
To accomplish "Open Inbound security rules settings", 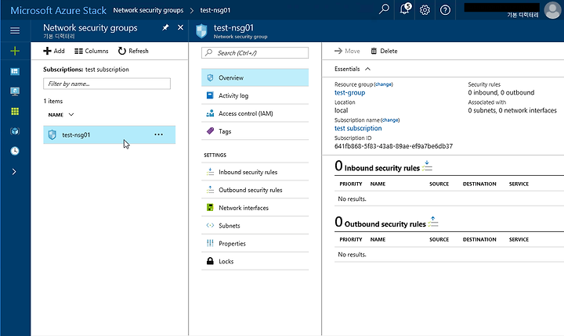I will (255, 172).
